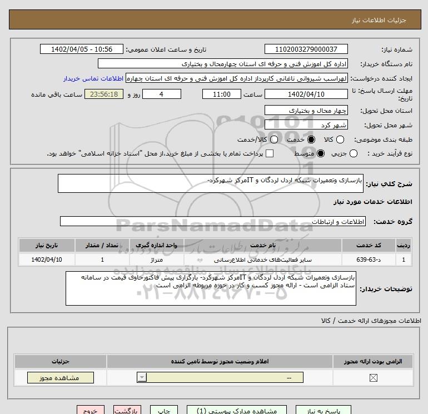Click the پاسخ به نیاز button
Viewport: 428px width, 414px height.
pyautogui.click(x=324, y=410)
